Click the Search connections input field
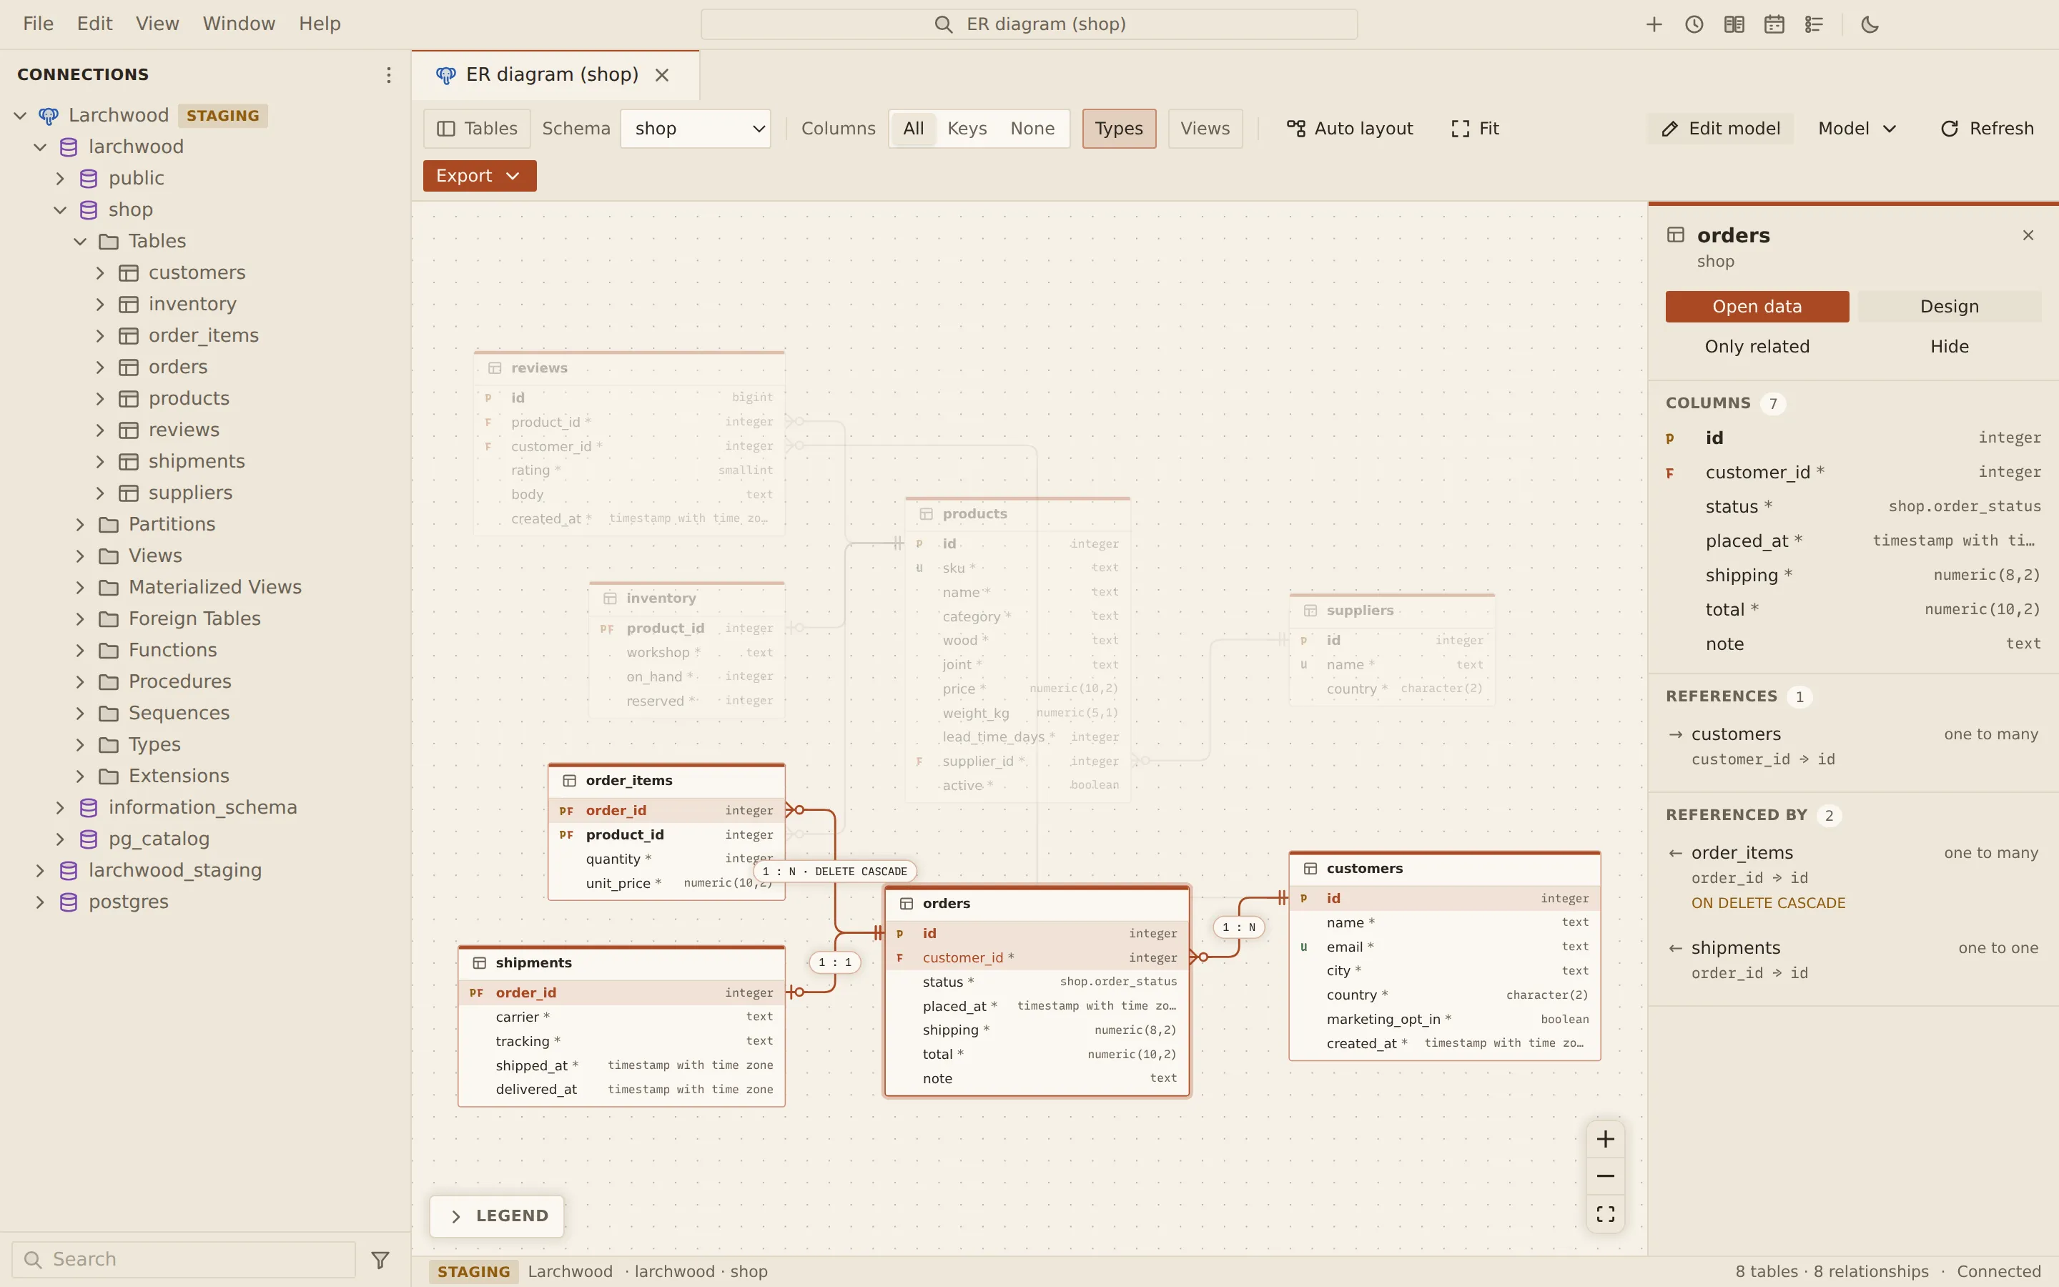The height and width of the screenshot is (1287, 2059). (x=184, y=1260)
